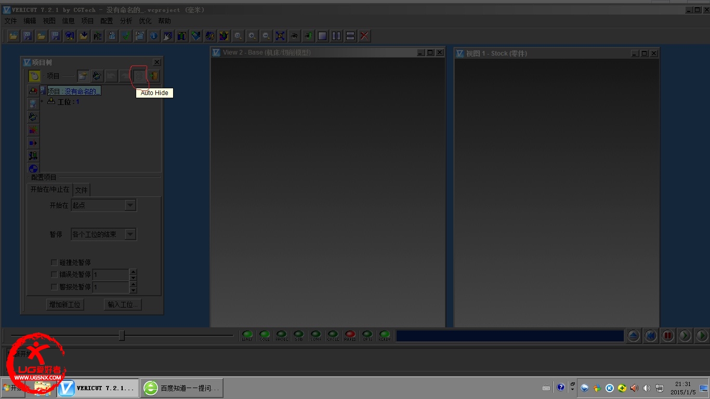Click the dark blue progress bar

click(510, 336)
